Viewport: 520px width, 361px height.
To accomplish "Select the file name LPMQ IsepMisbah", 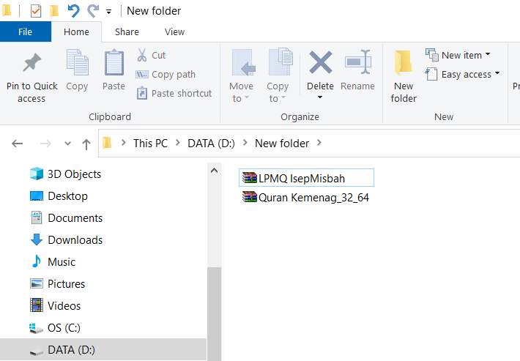I will (302, 179).
